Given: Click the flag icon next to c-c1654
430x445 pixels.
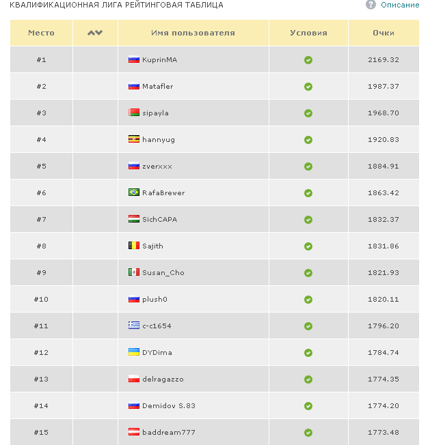Looking at the screenshot, I should (x=134, y=326).
